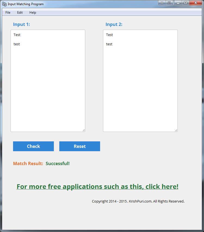The width and height of the screenshot is (204, 232).
Task: Open the Help menu
Action: (33, 13)
